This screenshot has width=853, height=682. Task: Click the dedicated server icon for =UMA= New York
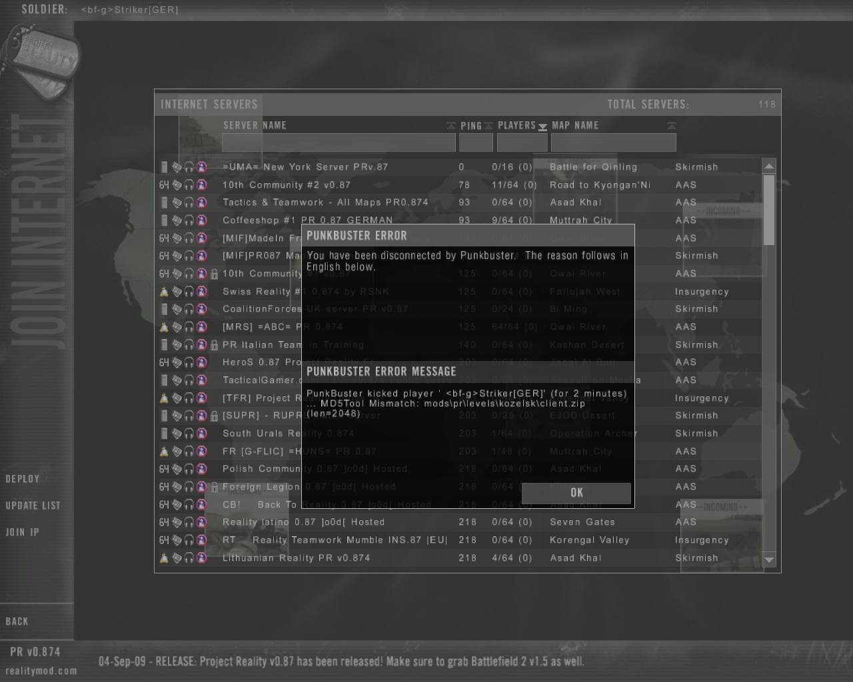164,167
